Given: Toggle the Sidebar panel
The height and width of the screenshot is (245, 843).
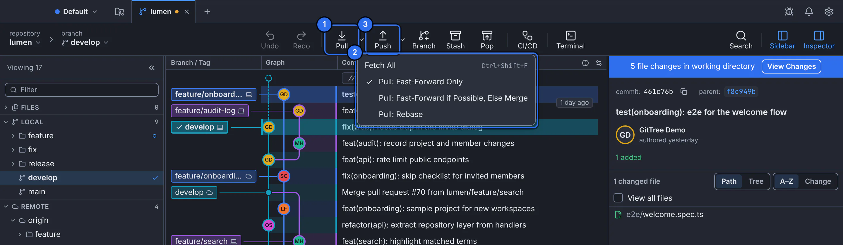Looking at the screenshot, I should (782, 40).
